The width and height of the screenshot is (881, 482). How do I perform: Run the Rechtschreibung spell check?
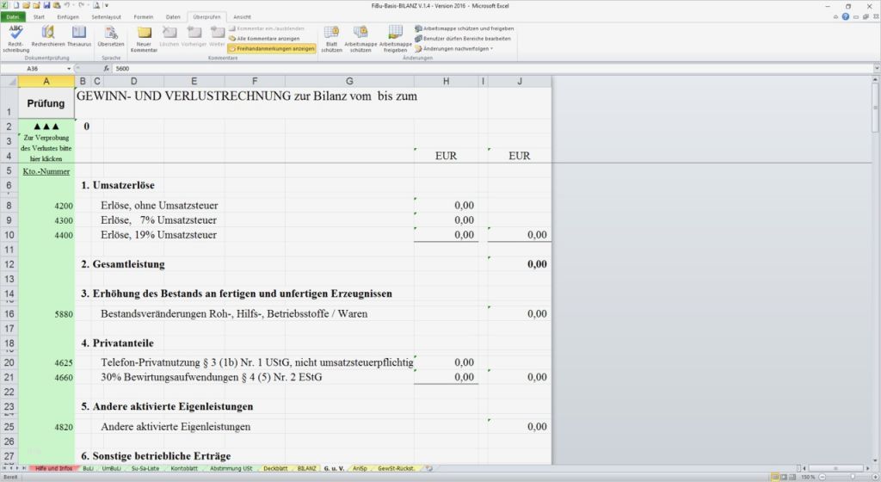coord(15,38)
